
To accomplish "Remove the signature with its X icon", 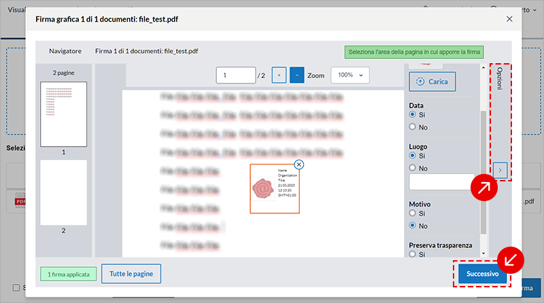I will (x=299, y=164).
